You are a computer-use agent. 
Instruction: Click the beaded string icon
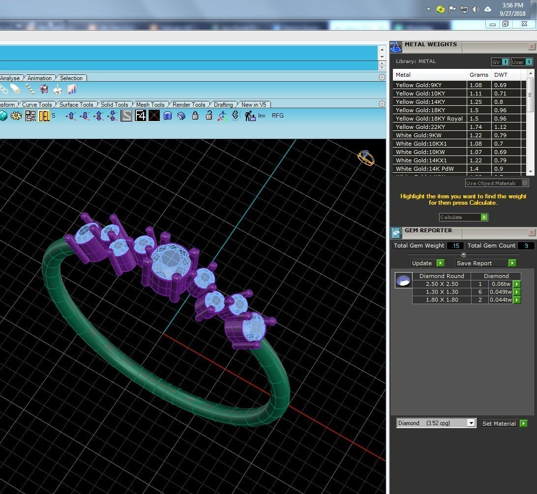click(x=30, y=90)
